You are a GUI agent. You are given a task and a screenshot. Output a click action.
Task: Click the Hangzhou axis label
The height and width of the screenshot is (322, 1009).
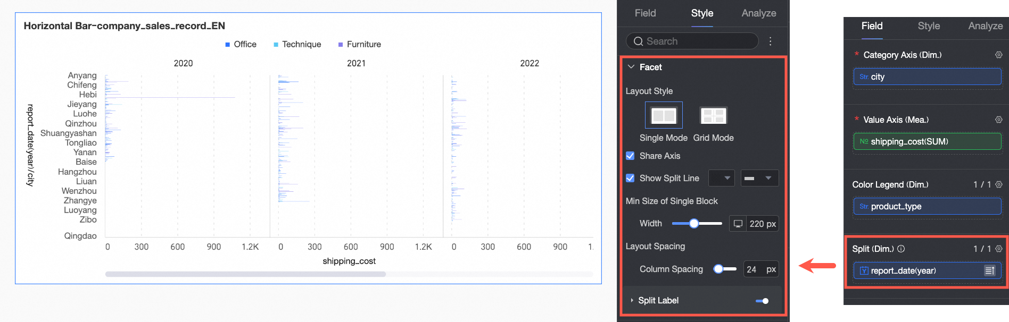(77, 172)
